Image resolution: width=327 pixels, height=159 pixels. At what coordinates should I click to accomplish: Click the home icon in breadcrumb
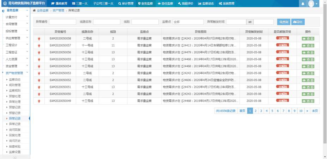(34, 10)
